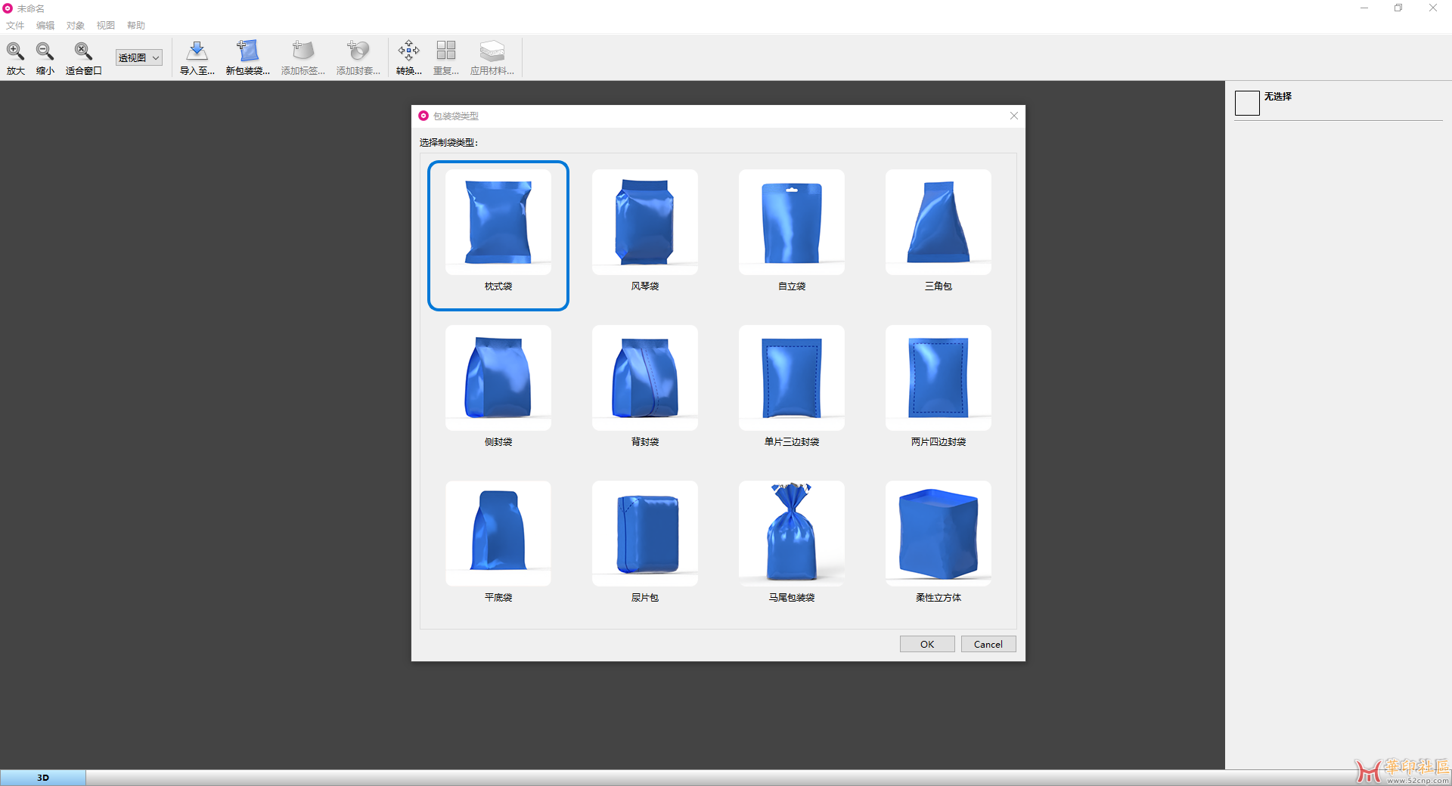The image size is (1452, 786).
Task: Close the 包装袋类型 dialog
Action: pyautogui.click(x=1014, y=116)
